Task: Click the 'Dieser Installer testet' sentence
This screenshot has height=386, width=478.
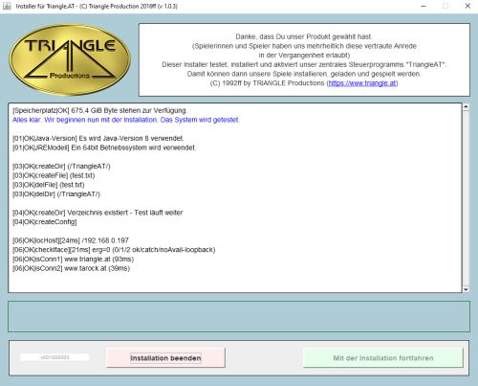Action: click(x=304, y=64)
